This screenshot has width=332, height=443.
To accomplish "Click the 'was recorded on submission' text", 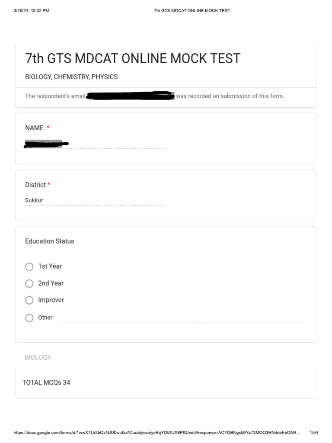I will 230,96.
